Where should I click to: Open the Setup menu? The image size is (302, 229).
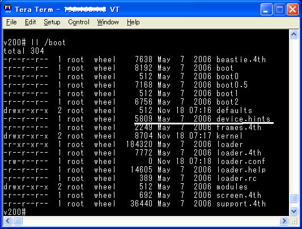(52, 22)
